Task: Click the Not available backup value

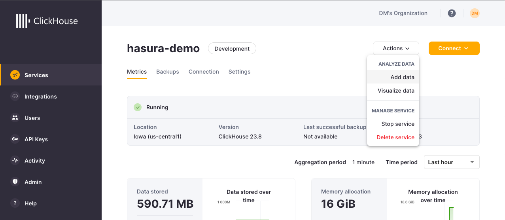Action: tap(320, 137)
